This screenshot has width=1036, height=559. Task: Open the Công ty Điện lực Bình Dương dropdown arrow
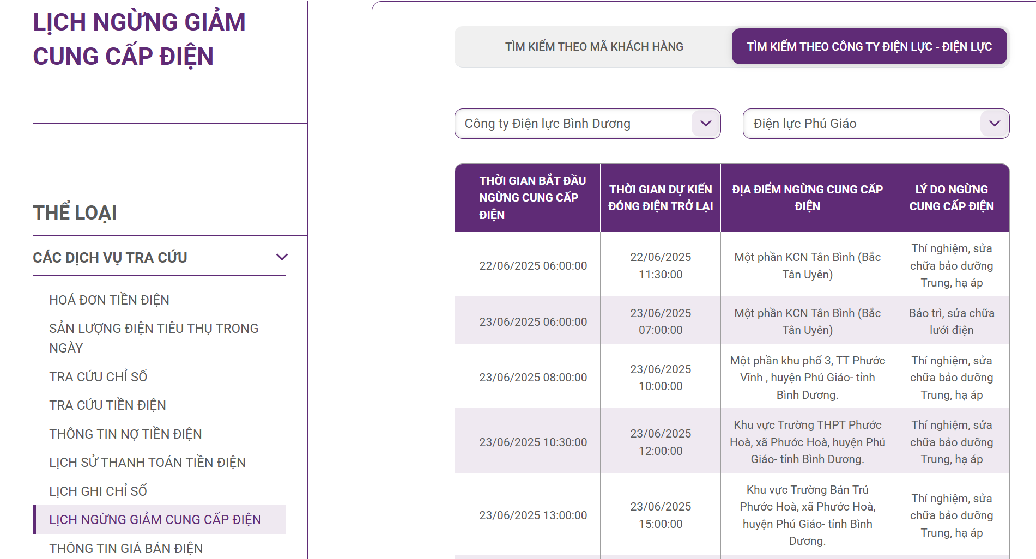(705, 124)
